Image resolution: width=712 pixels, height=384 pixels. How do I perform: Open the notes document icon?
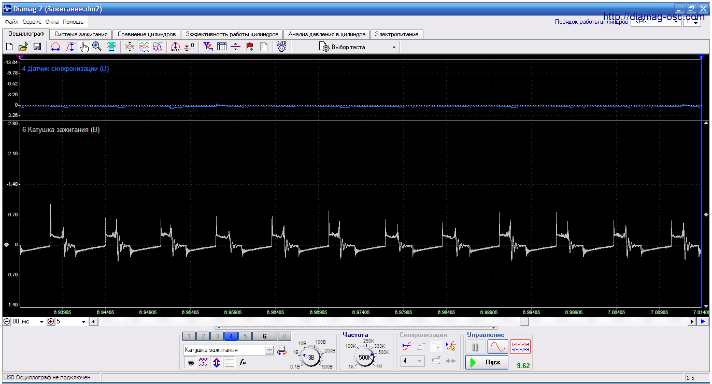pos(264,47)
